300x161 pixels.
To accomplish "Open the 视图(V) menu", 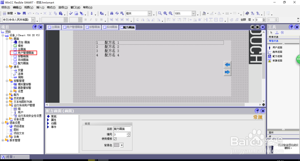I will (29, 7).
